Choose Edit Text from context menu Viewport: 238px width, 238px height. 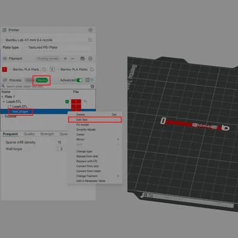(95, 120)
